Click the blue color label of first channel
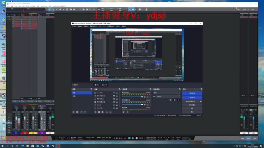Viewport: 264px width, 148px height. [x=16, y=133]
